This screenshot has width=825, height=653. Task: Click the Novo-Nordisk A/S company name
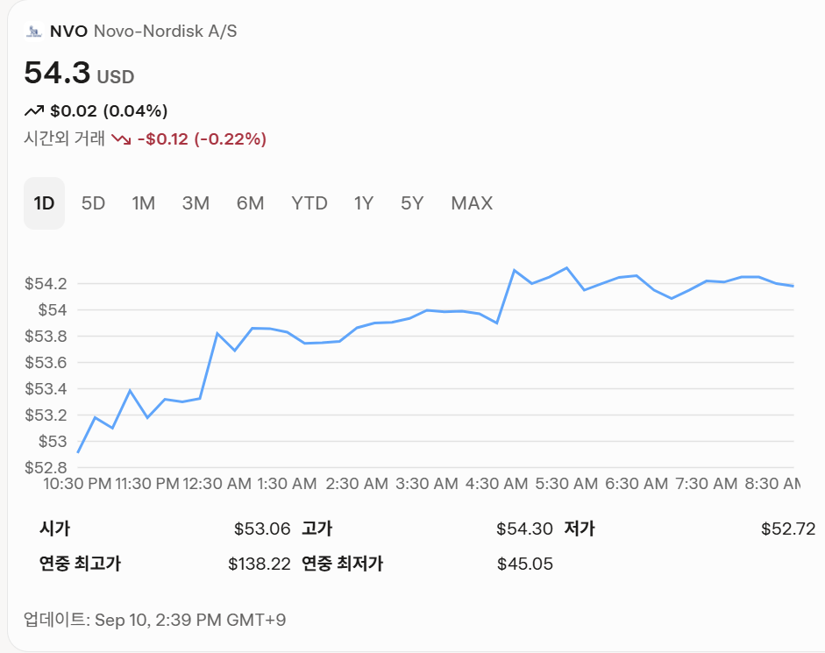click(165, 31)
